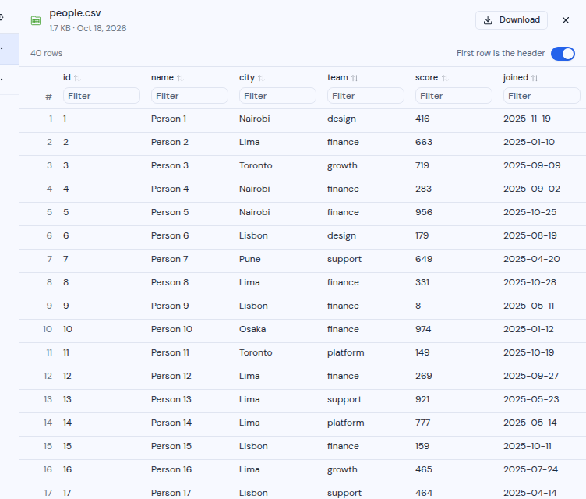The width and height of the screenshot is (586, 499).
Task: Click the 'Pune' city cell
Action: (x=249, y=259)
